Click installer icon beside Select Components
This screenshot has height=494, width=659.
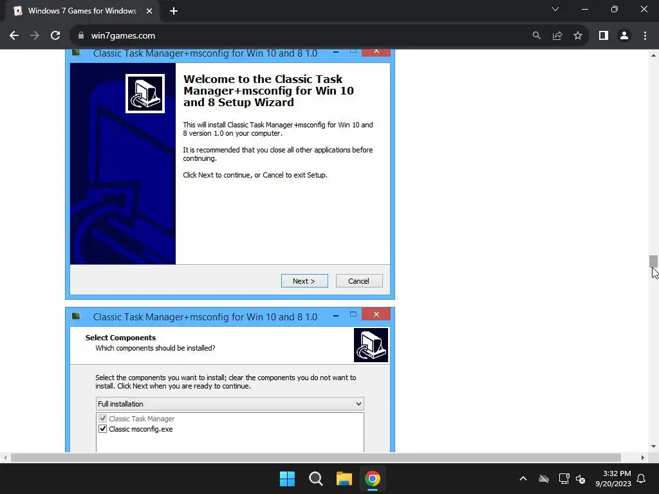click(x=371, y=345)
